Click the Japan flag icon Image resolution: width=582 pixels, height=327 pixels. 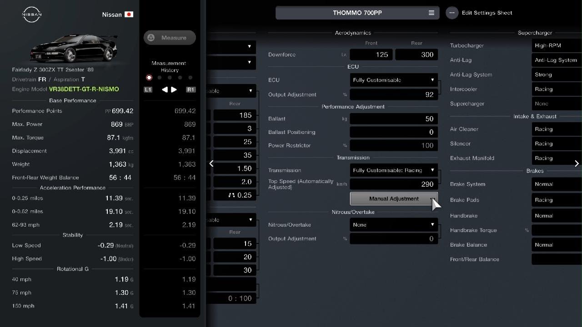[129, 15]
